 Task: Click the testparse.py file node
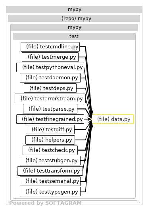[50, 109]
